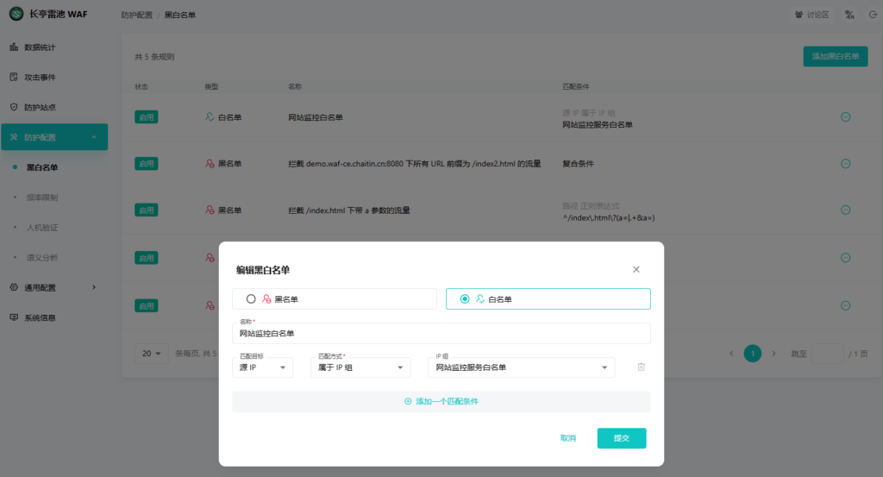883x477 pixels.
Task: Go to next page with right arrow
Action: pos(773,354)
